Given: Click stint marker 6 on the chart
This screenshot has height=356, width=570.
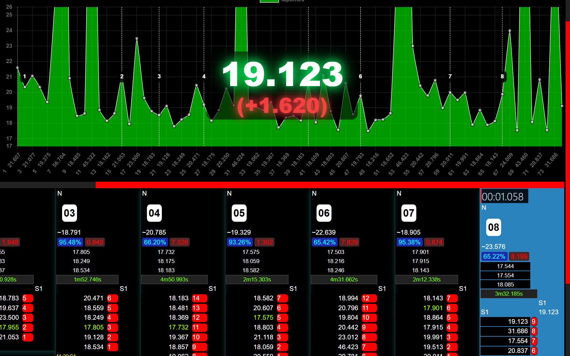Looking at the screenshot, I should 360,77.
